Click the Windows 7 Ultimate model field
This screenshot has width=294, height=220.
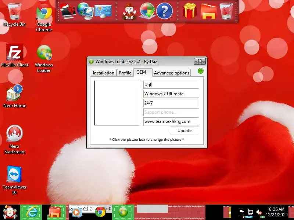click(171, 94)
